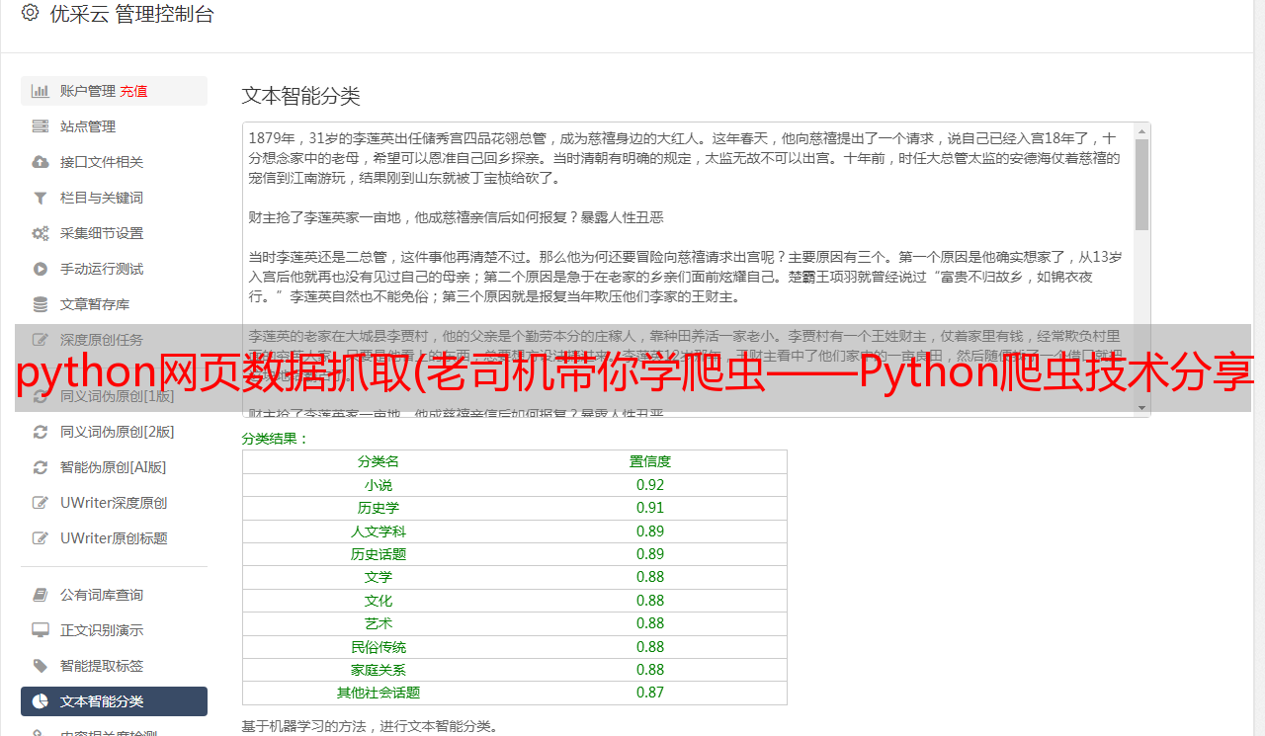Select the 0.92 confidence value
The image size is (1265, 736).
click(650, 485)
